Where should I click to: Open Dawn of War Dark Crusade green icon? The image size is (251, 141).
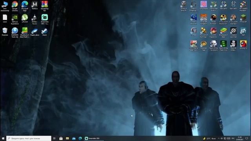click(x=224, y=45)
